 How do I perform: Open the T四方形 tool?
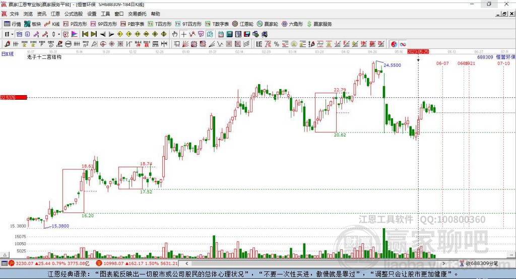coord(160,24)
